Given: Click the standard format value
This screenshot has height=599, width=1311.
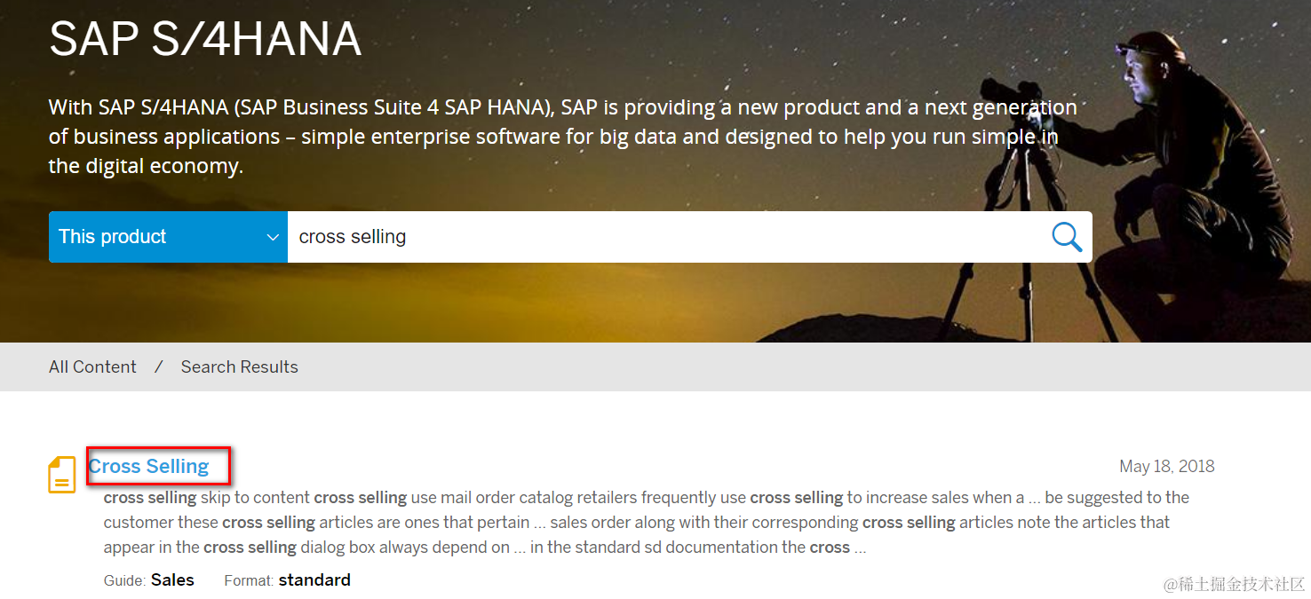Looking at the screenshot, I should [314, 580].
